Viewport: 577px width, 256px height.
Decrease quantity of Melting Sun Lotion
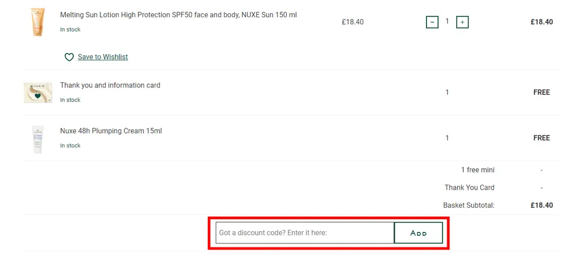pyautogui.click(x=432, y=22)
